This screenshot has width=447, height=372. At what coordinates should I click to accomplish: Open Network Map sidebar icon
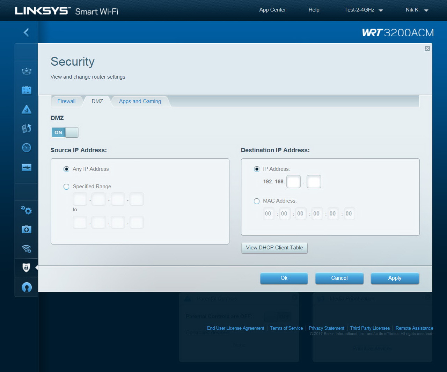coord(27,71)
